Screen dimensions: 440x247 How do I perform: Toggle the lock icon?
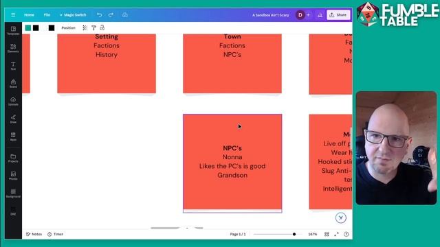coord(102,27)
